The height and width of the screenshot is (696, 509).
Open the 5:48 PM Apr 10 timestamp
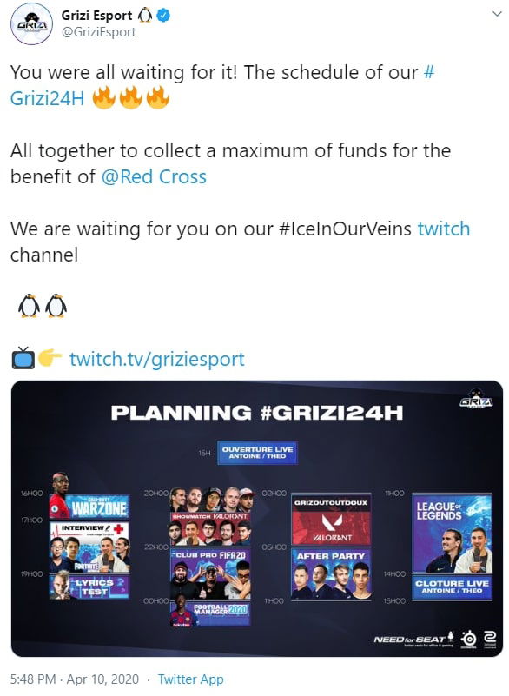coord(75,679)
